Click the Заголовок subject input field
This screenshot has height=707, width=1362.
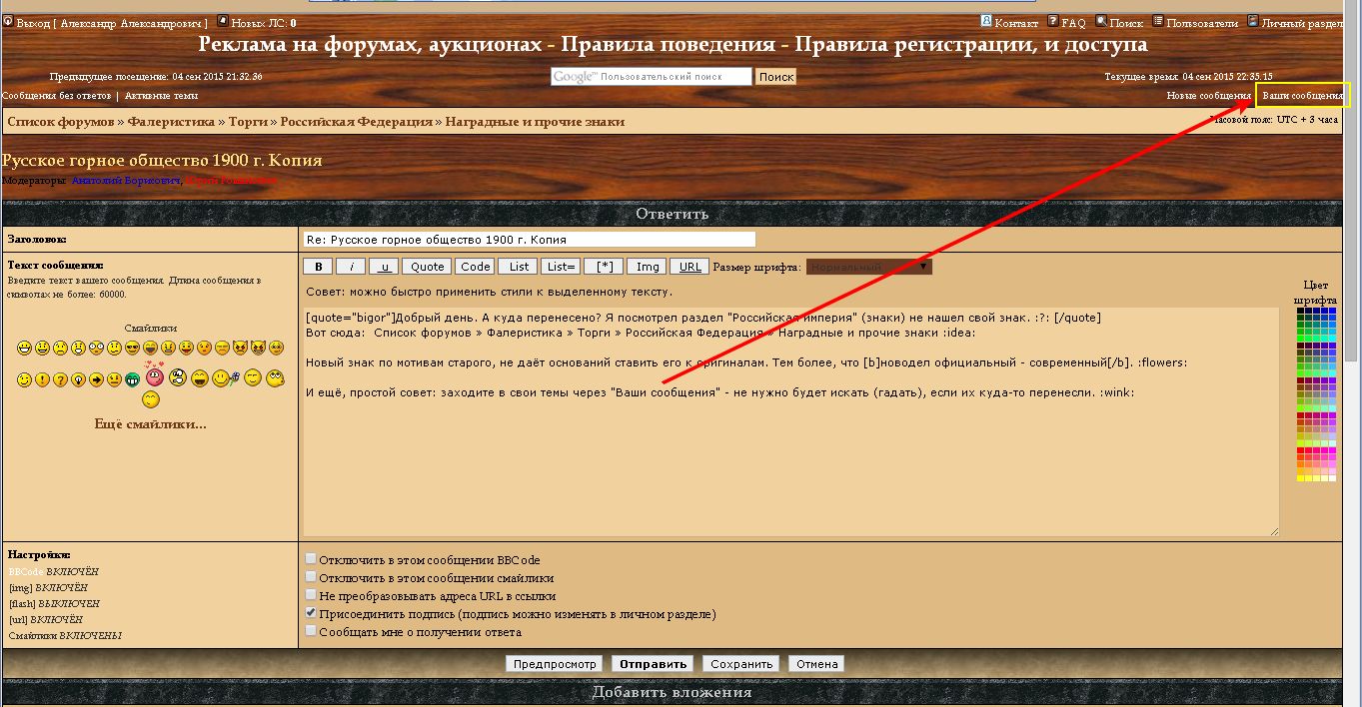coord(529,240)
